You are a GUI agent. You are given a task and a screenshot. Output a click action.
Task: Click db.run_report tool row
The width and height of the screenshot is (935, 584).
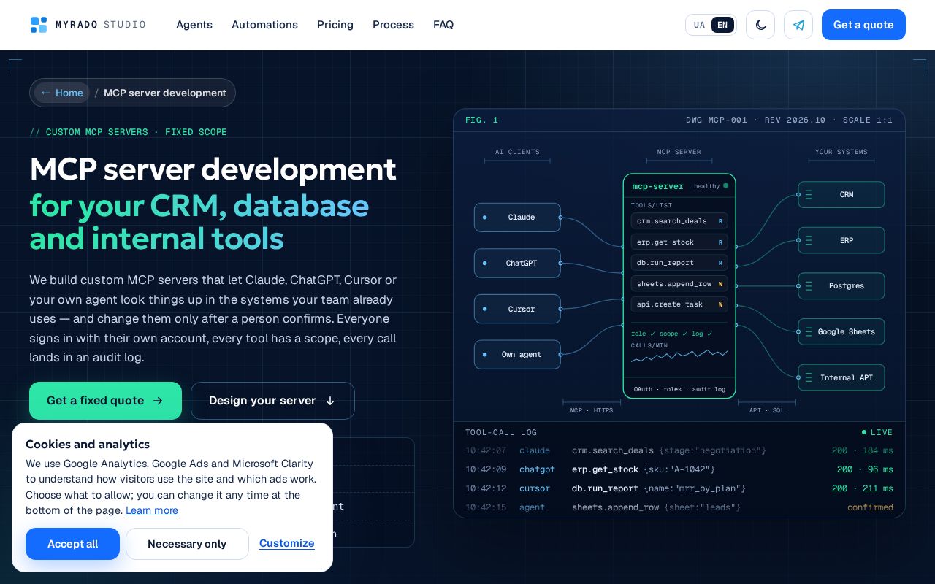point(679,263)
